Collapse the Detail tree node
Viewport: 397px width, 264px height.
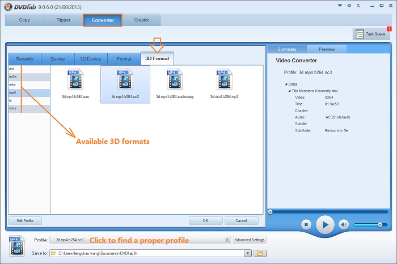point(286,84)
